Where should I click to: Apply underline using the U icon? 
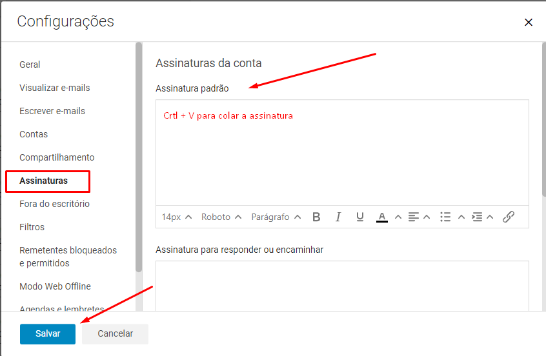[x=360, y=217]
